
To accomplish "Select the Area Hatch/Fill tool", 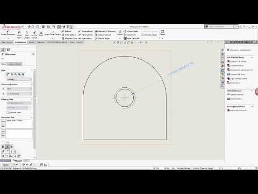I will tap(132, 38).
